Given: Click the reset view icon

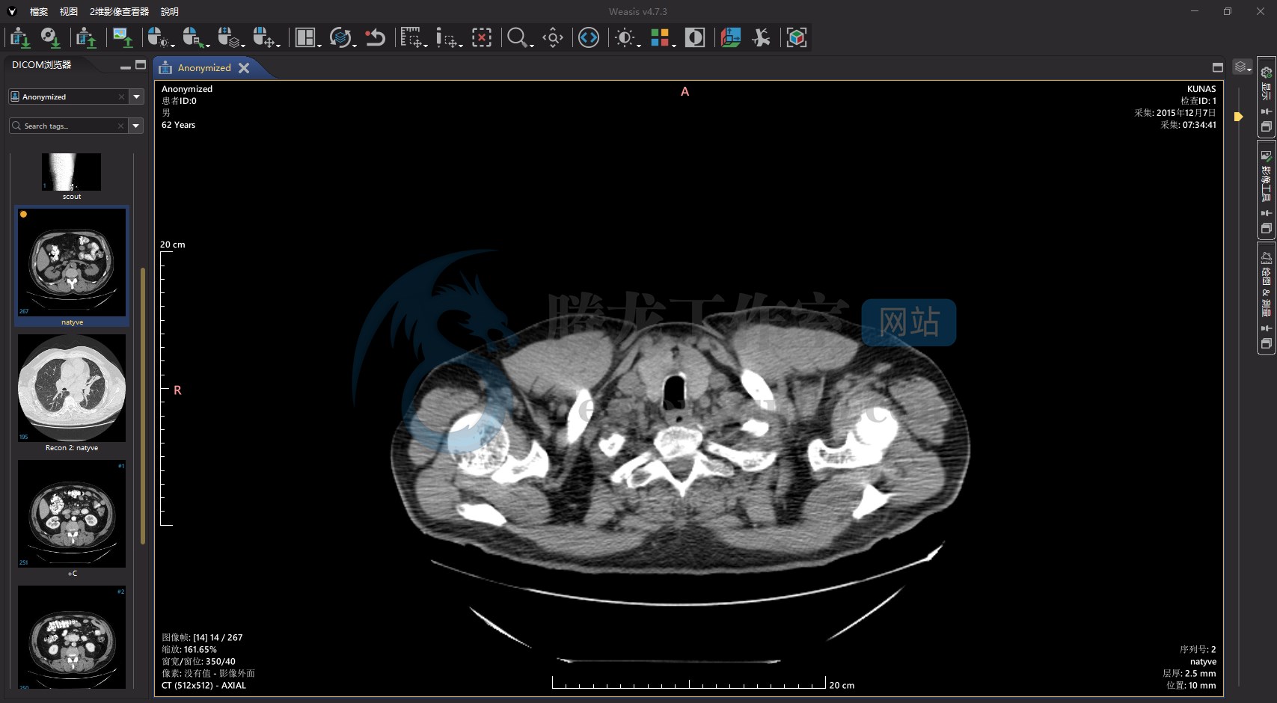Looking at the screenshot, I should click(375, 37).
